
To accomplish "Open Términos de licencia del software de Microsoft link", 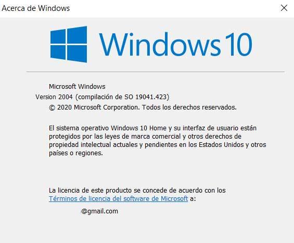I will click(x=118, y=198).
